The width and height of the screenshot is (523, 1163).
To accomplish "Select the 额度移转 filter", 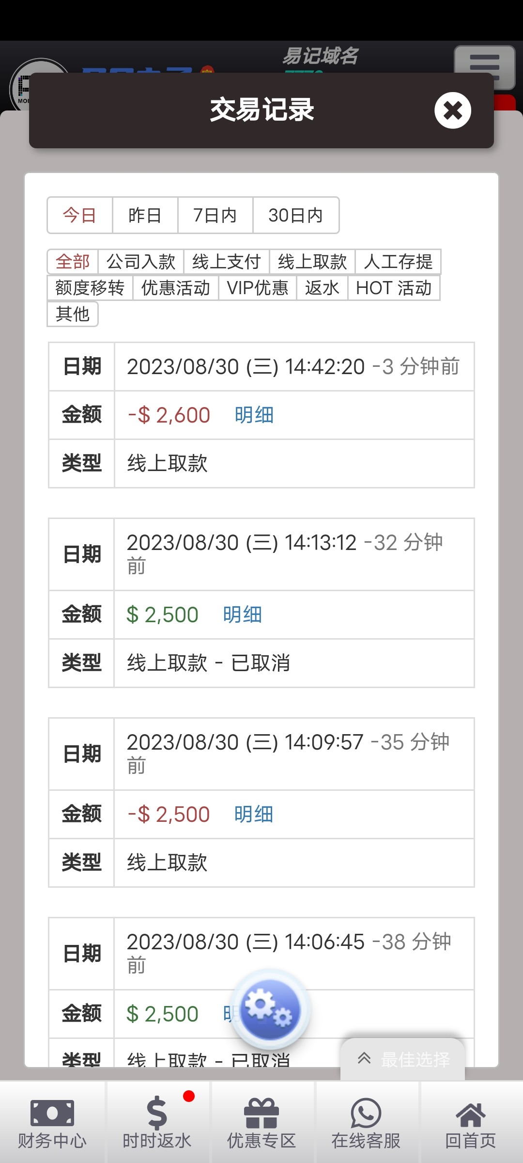I will coord(90,288).
